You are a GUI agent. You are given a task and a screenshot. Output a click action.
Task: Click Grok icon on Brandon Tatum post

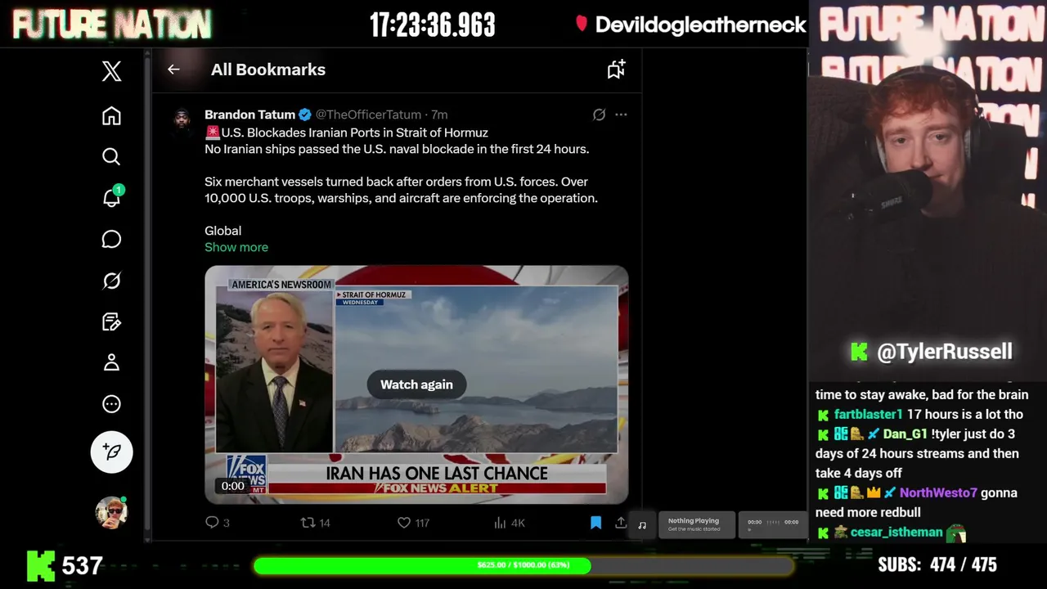(x=599, y=115)
